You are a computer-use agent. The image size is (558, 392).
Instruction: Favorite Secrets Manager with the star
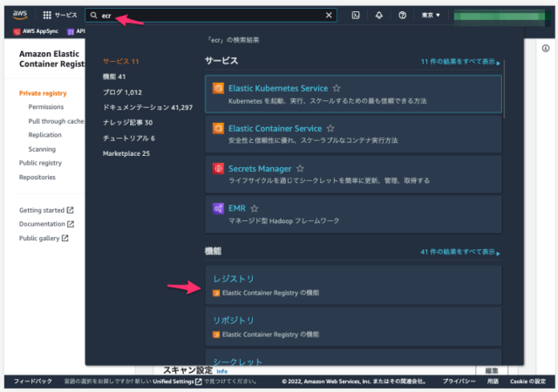coord(300,169)
